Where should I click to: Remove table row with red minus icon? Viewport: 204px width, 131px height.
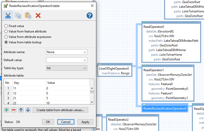pyautogui.click(x=14, y=110)
